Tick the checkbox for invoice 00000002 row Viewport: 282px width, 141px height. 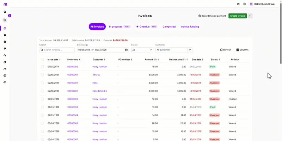click(x=42, y=99)
